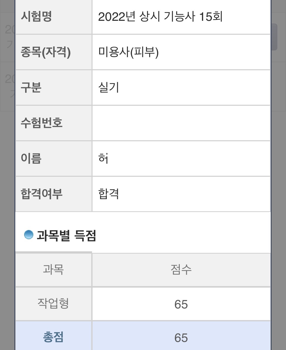The width and height of the screenshot is (286, 350).
Task: Click the 과목별 득점 section heading
Action: coord(66,235)
